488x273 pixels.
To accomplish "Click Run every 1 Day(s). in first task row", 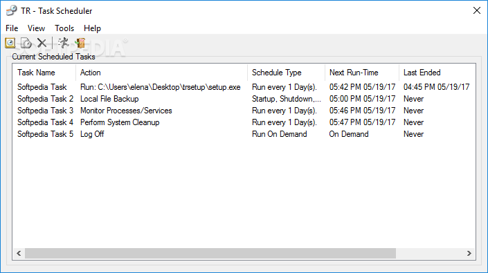I will (x=284, y=87).
